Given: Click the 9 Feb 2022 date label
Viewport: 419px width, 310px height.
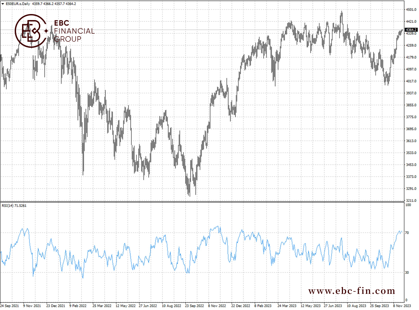Looking at the screenshot, I should 78,306.
